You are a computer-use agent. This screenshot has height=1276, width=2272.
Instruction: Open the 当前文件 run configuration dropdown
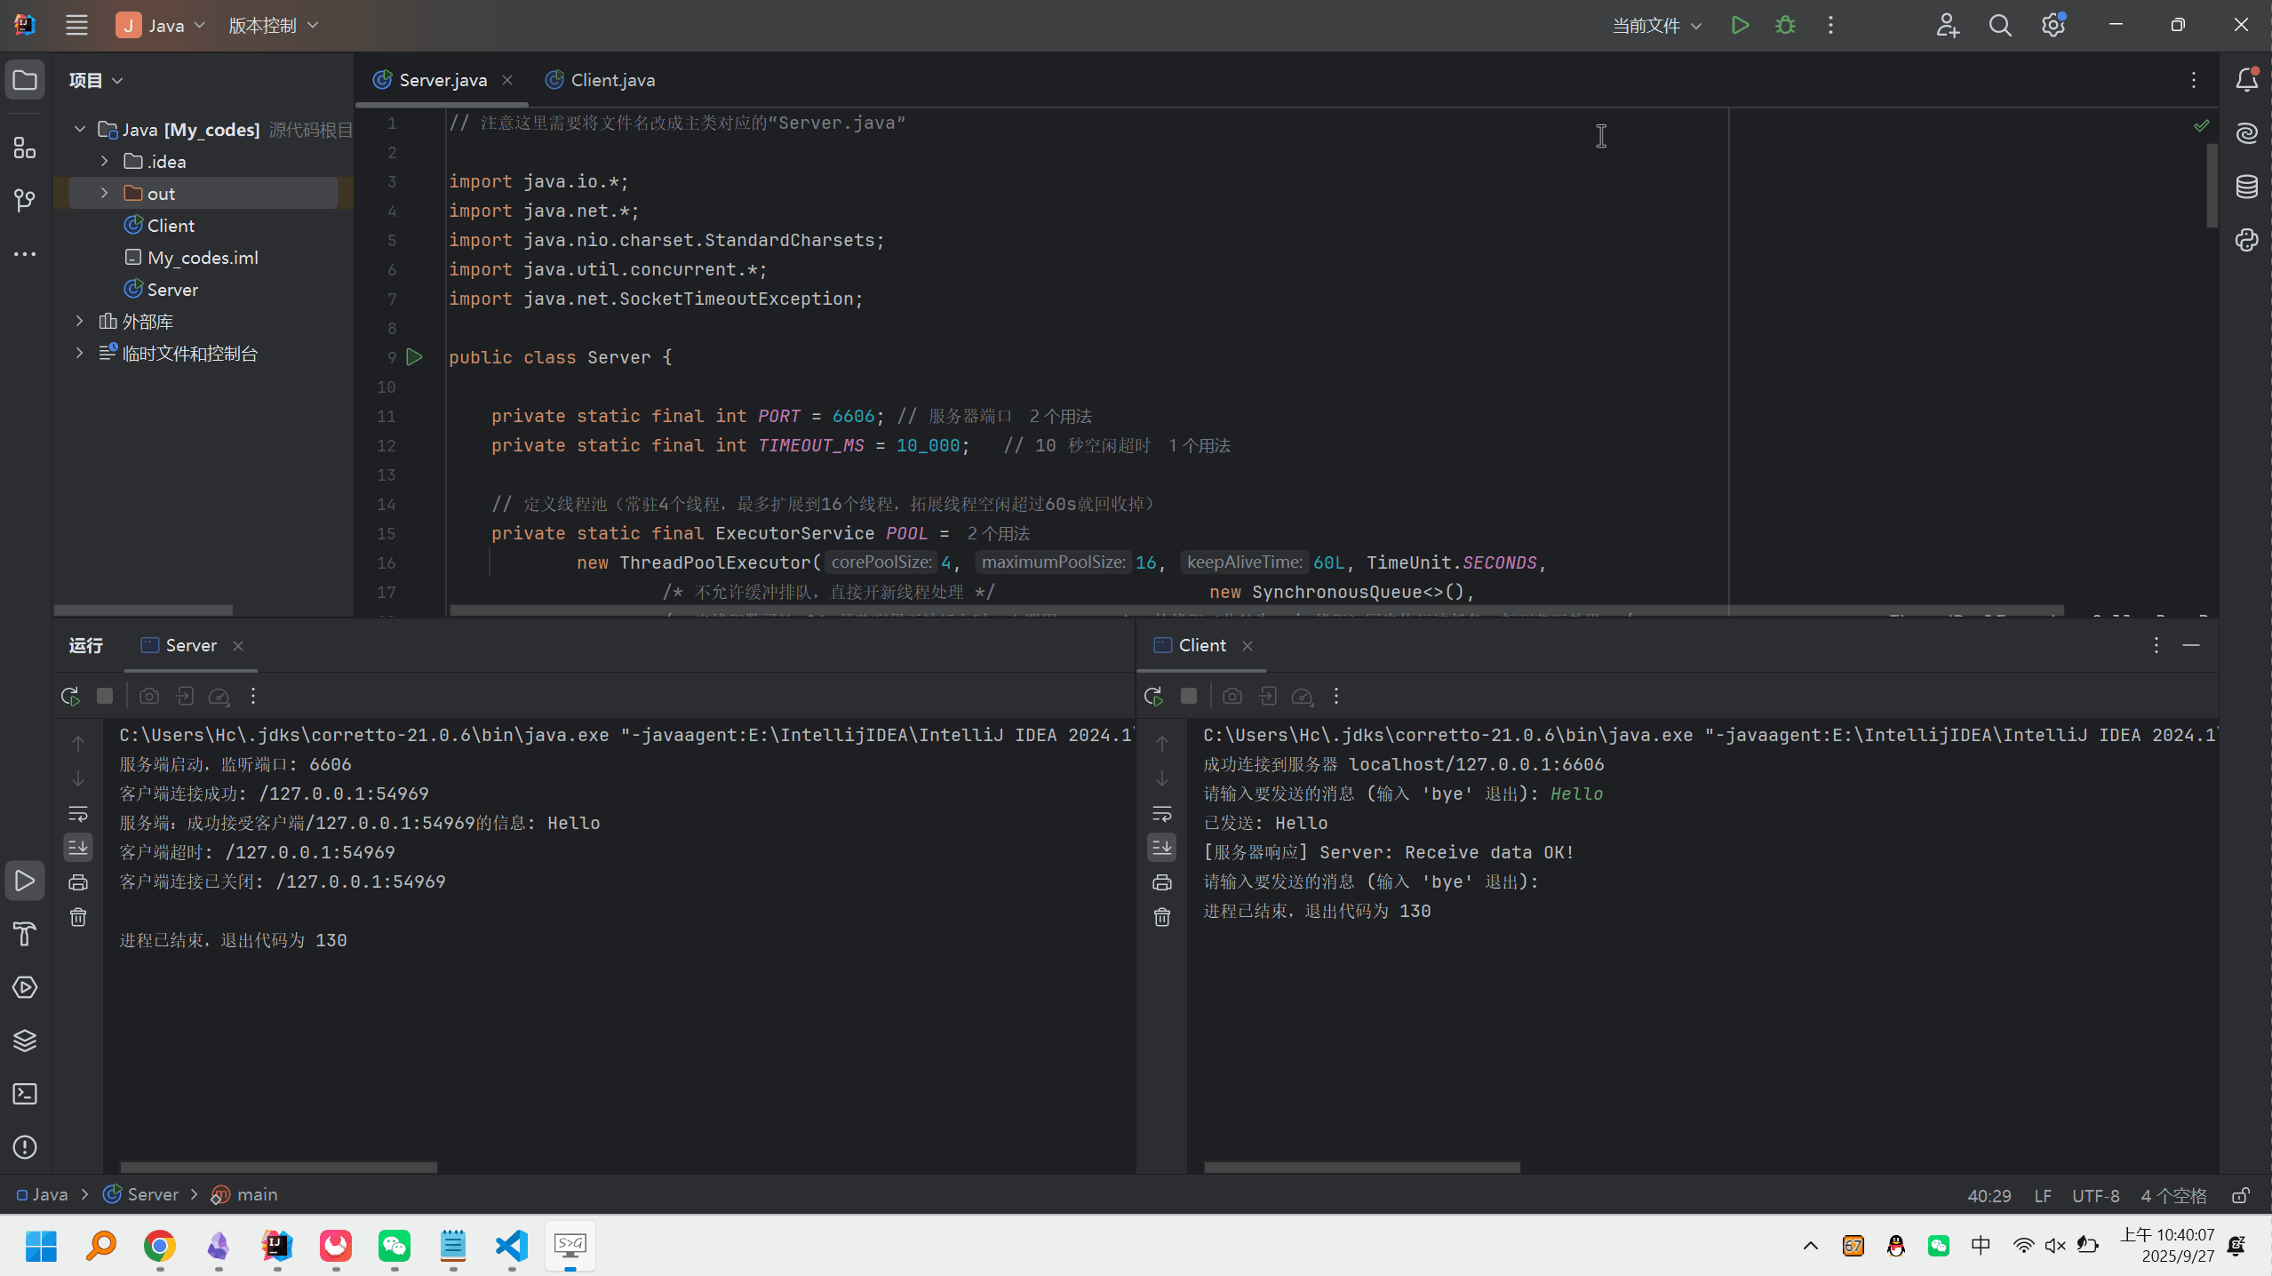1656,26
